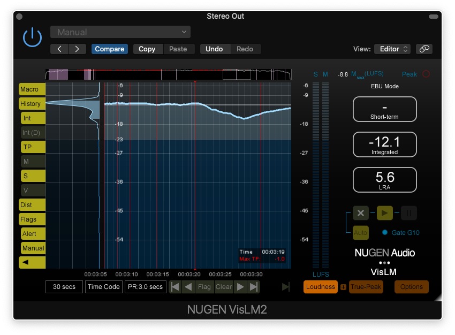Jump to the history start

175,287
